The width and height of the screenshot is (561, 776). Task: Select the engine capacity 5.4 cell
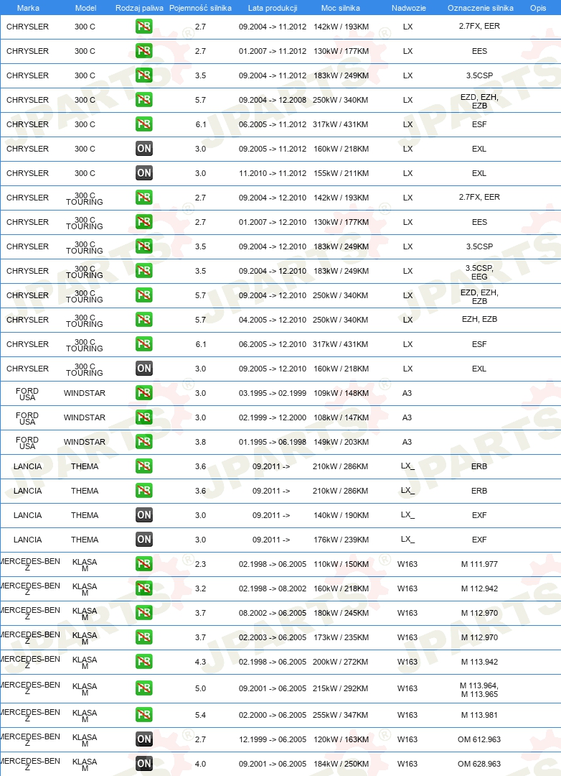point(200,715)
